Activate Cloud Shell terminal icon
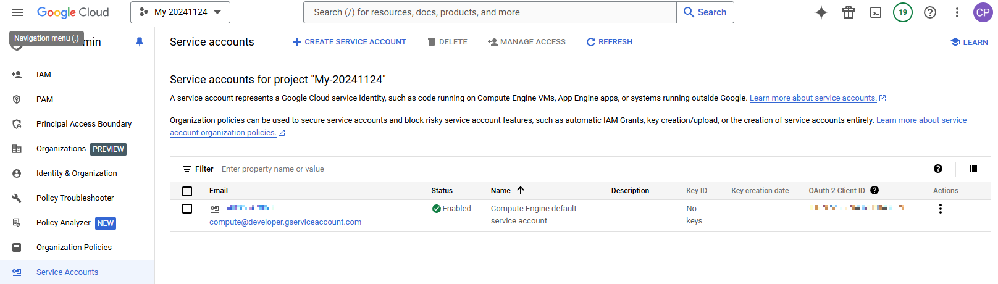 pos(876,12)
